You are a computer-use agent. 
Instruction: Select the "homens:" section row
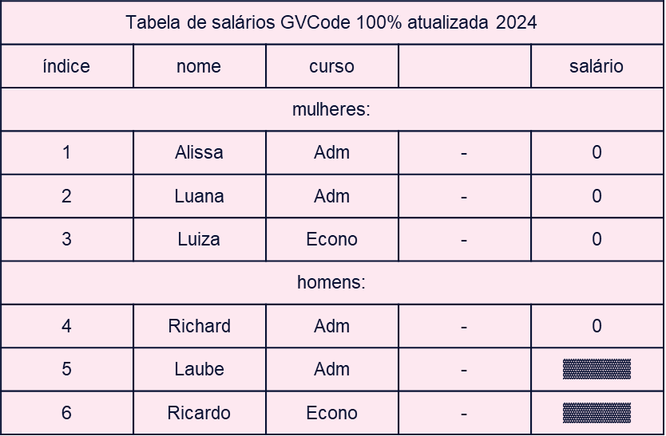pos(331,282)
